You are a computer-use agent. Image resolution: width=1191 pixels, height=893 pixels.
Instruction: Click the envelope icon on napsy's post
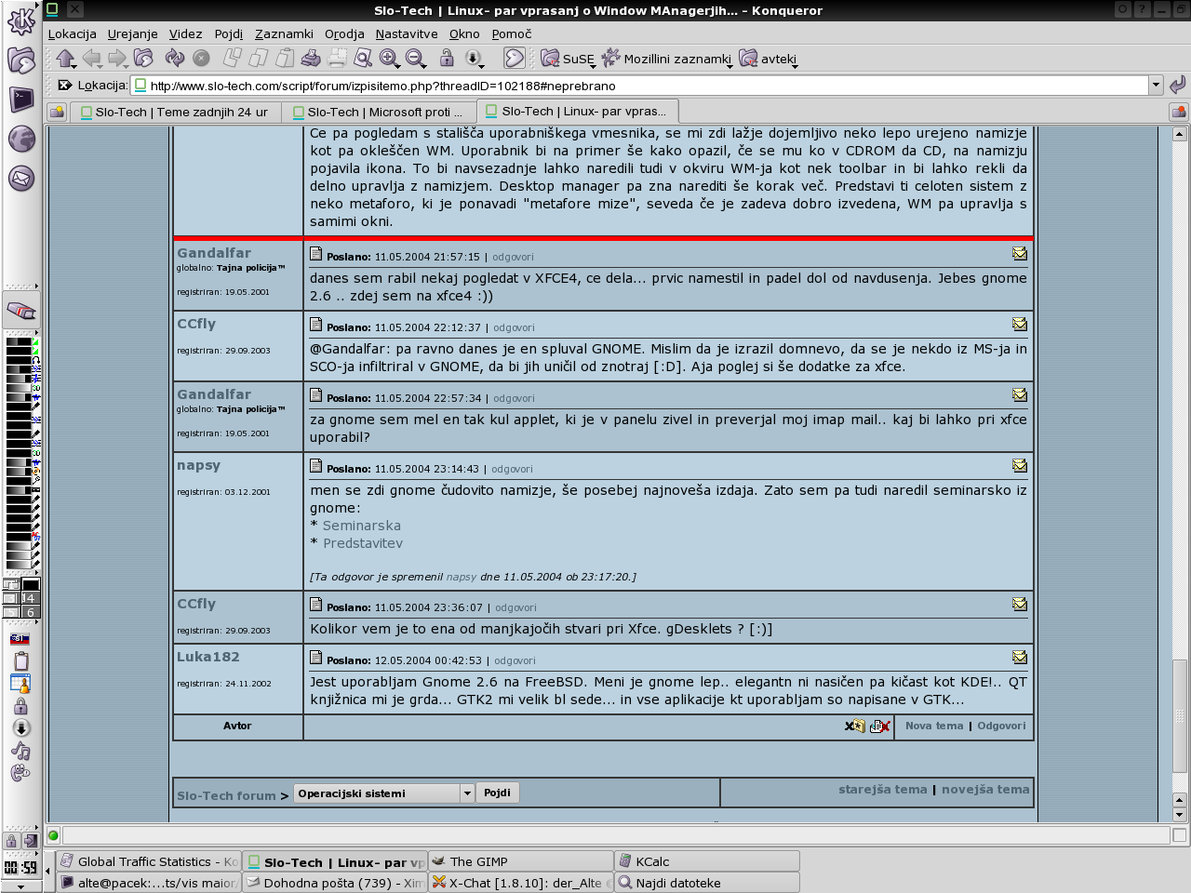pos(1020,465)
